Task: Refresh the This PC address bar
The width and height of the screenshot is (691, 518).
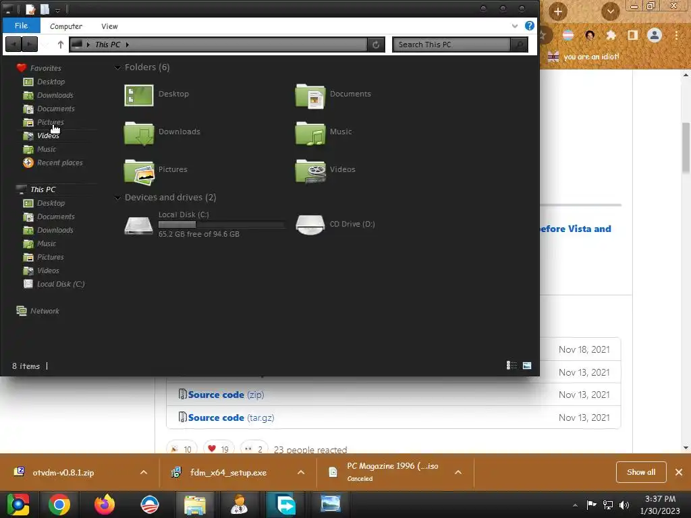Action: pos(376,45)
